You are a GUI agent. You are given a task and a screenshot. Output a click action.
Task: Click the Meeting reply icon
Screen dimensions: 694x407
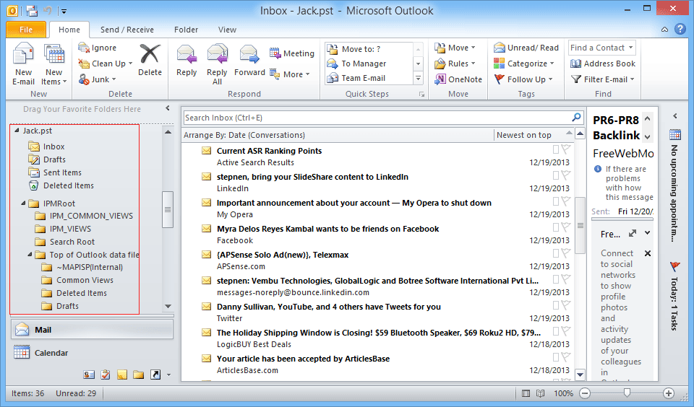(275, 53)
